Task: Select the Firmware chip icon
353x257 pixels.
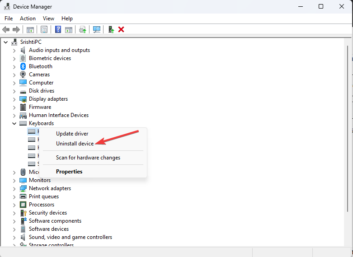Action: (x=23, y=107)
